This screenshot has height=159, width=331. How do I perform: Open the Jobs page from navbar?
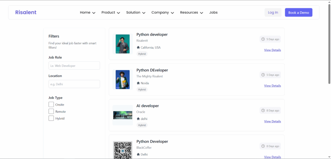213,13
